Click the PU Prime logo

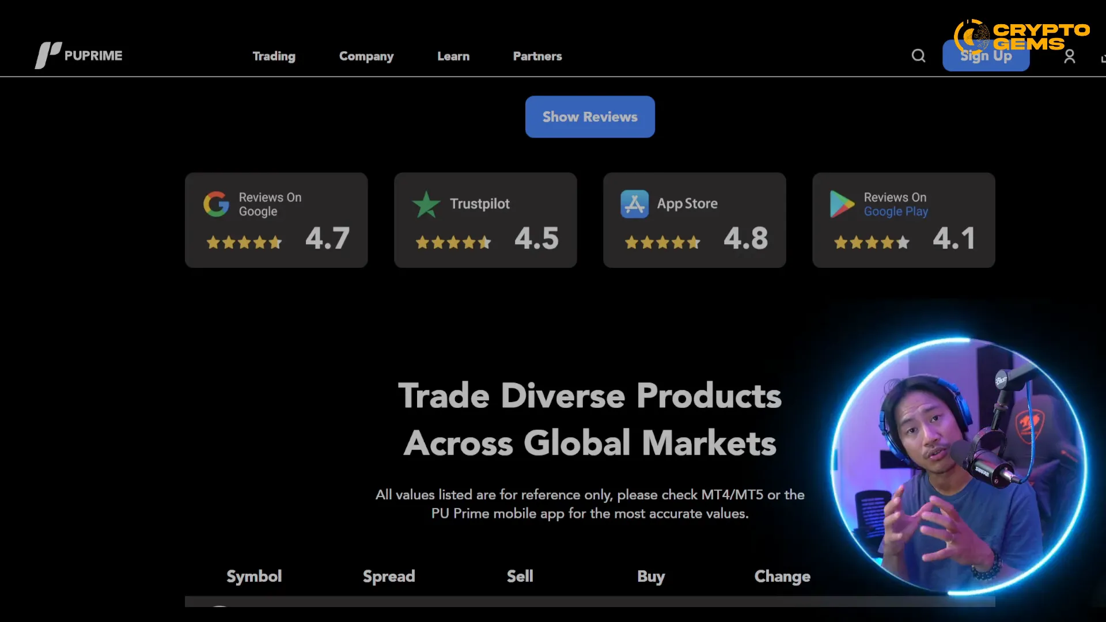click(78, 55)
